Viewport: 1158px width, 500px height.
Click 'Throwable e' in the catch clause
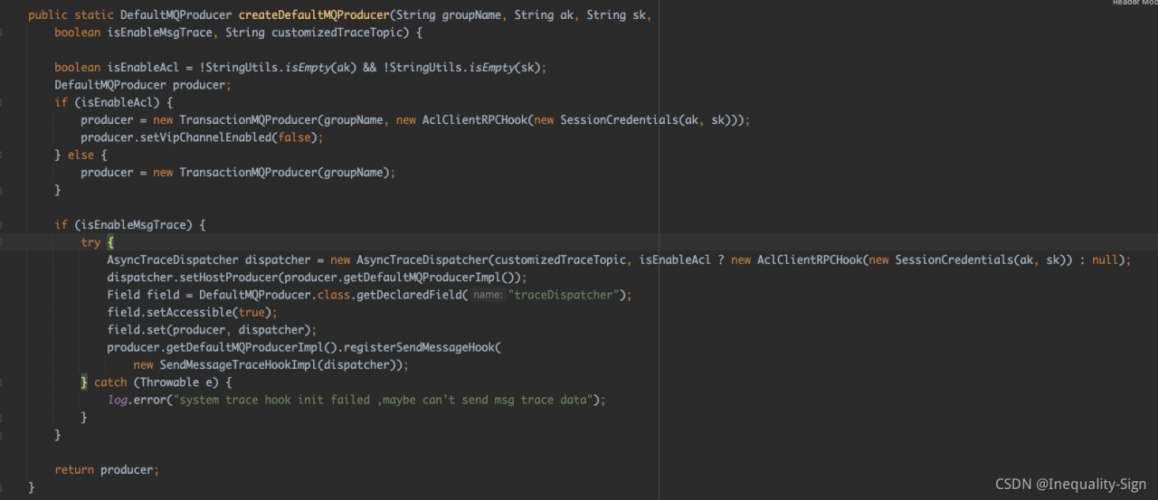point(176,382)
